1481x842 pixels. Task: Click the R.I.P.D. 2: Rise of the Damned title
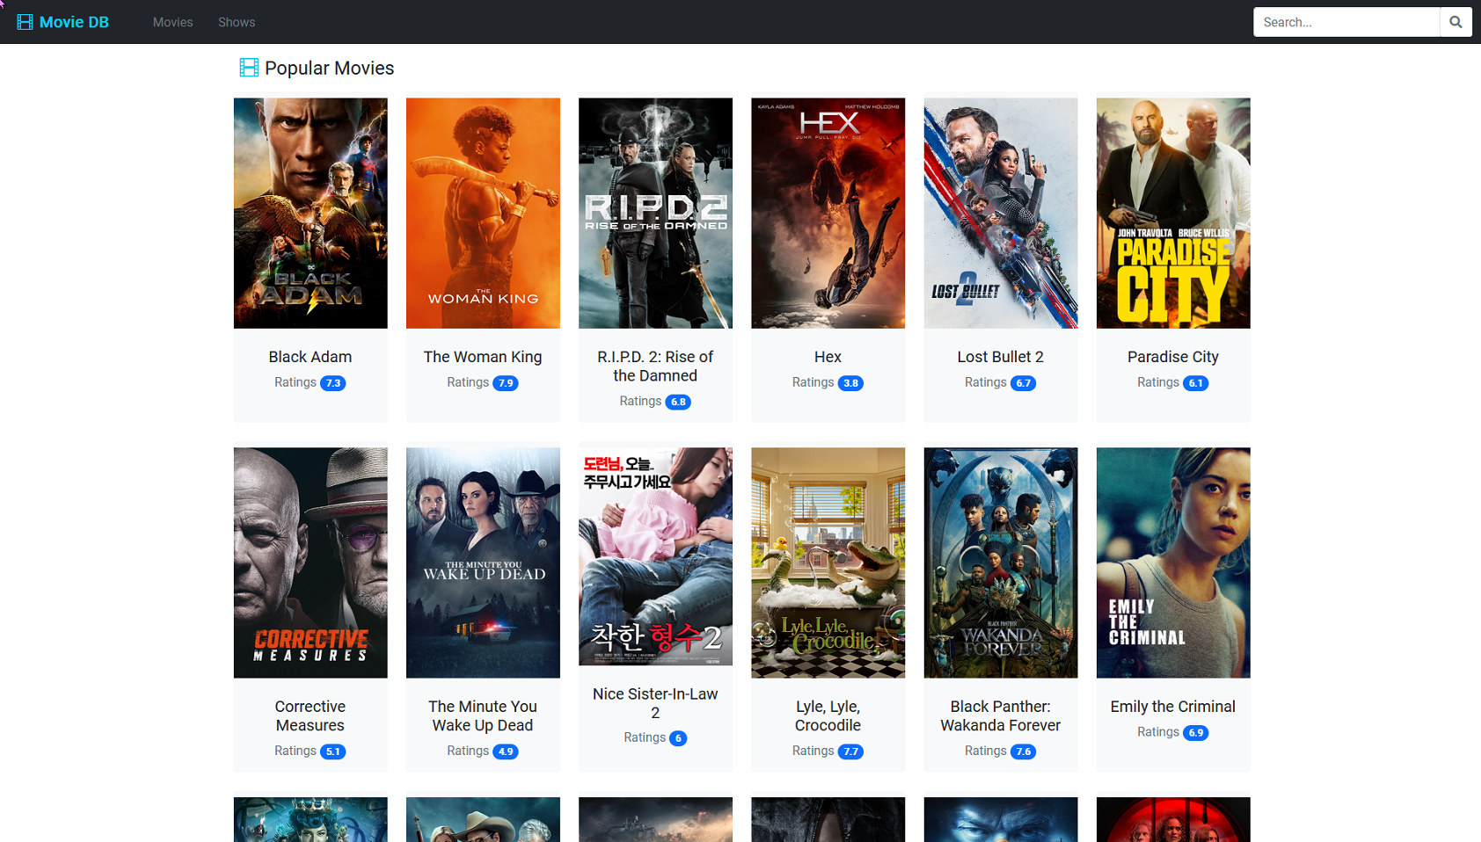click(655, 367)
